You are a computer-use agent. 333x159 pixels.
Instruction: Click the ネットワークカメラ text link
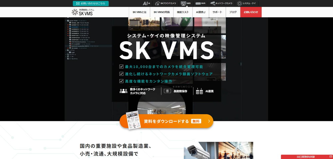click(x=224, y=3)
